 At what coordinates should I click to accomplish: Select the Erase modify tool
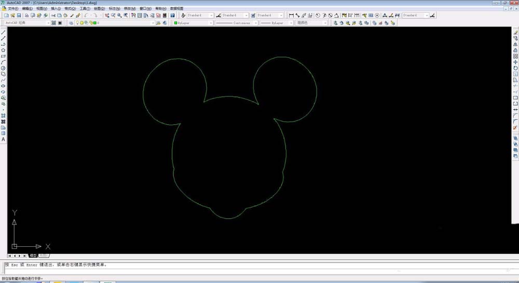point(515,33)
